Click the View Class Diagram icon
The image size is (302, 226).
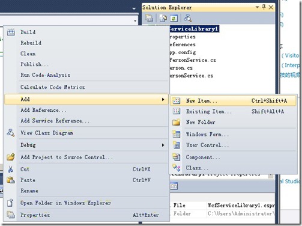click(10, 133)
